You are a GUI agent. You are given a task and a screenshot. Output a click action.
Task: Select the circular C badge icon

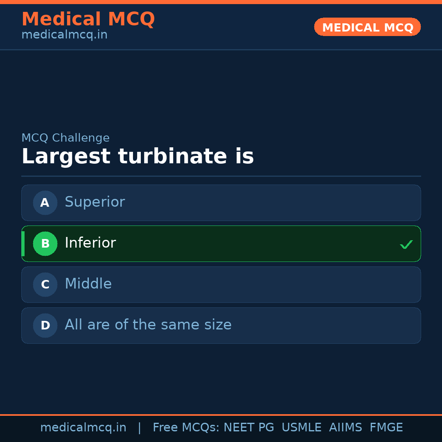click(45, 284)
